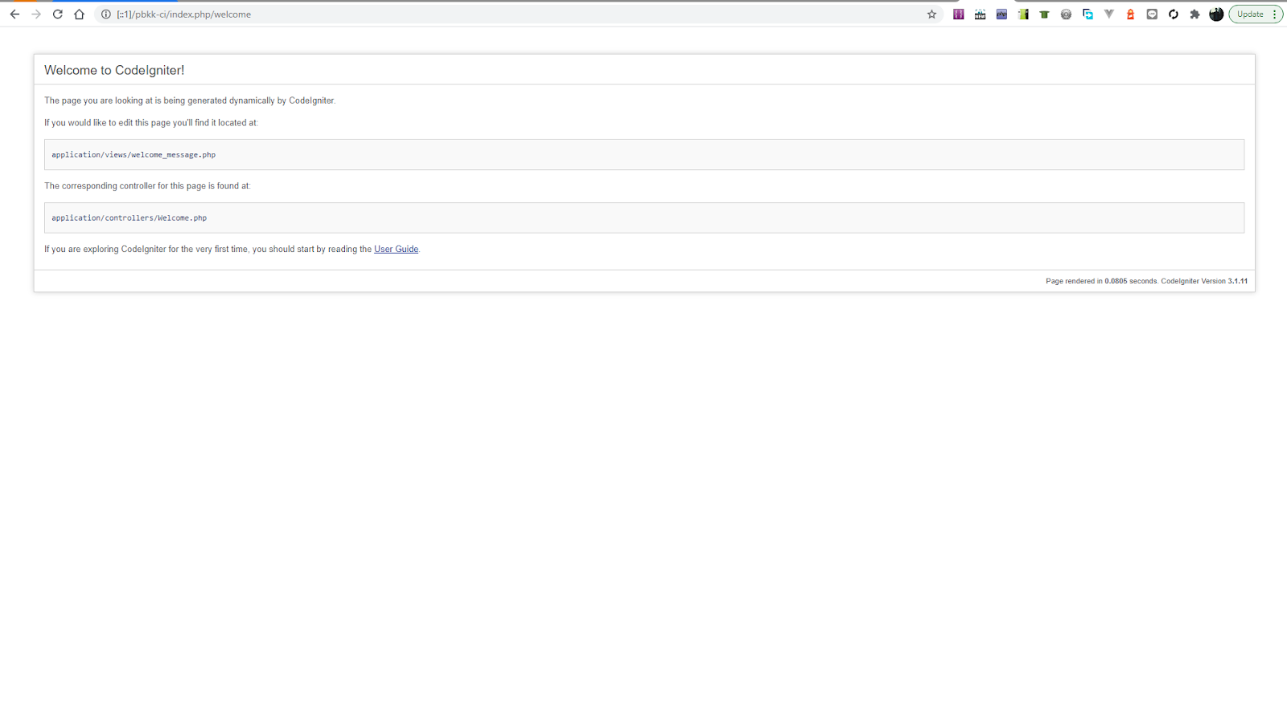Viewport: 1287px width, 701px height.
Task: Click the 'If you would like to edit' sentence
Action: [151, 123]
